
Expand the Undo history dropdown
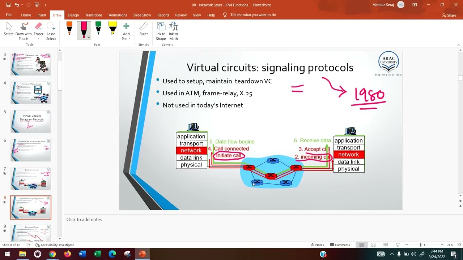pos(22,5)
